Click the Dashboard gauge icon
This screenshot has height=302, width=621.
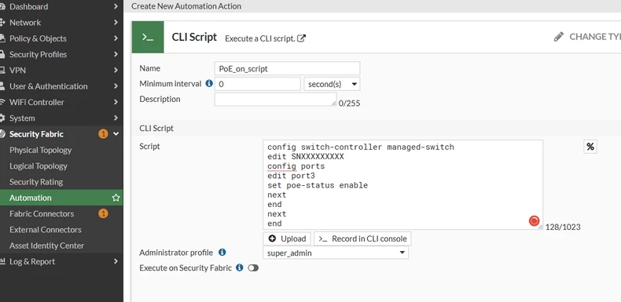pyautogui.click(x=2, y=7)
